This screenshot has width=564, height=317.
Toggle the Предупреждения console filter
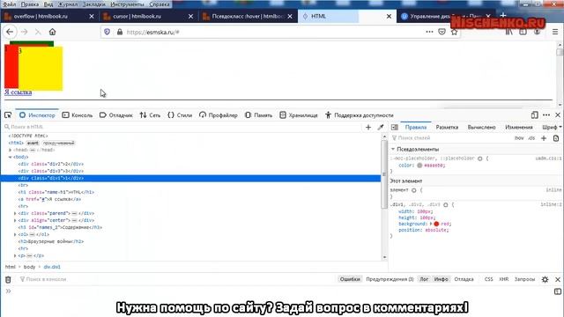pyautogui.click(x=390, y=279)
